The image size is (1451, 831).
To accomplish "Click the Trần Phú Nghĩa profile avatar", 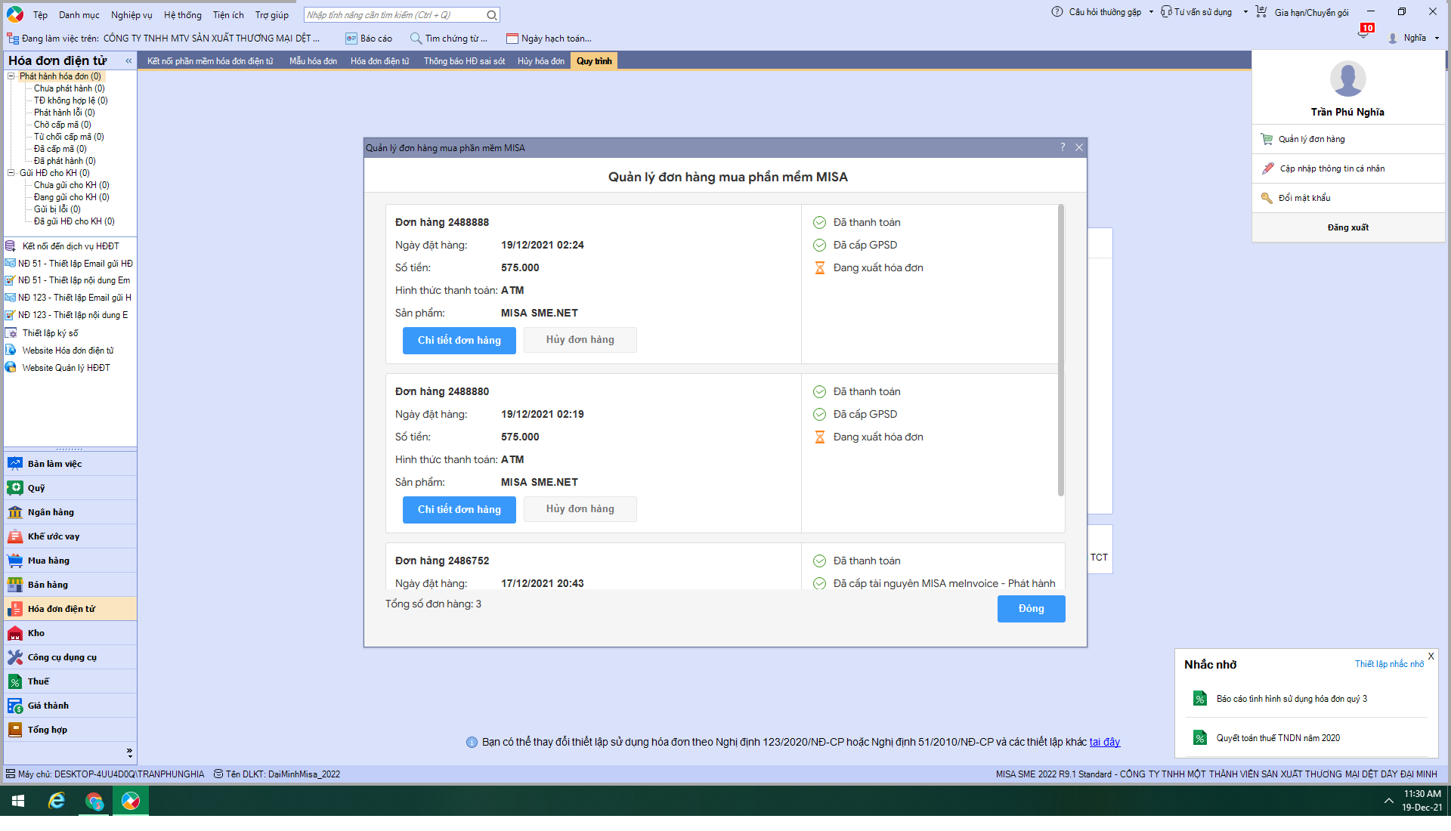I will pos(1347,79).
